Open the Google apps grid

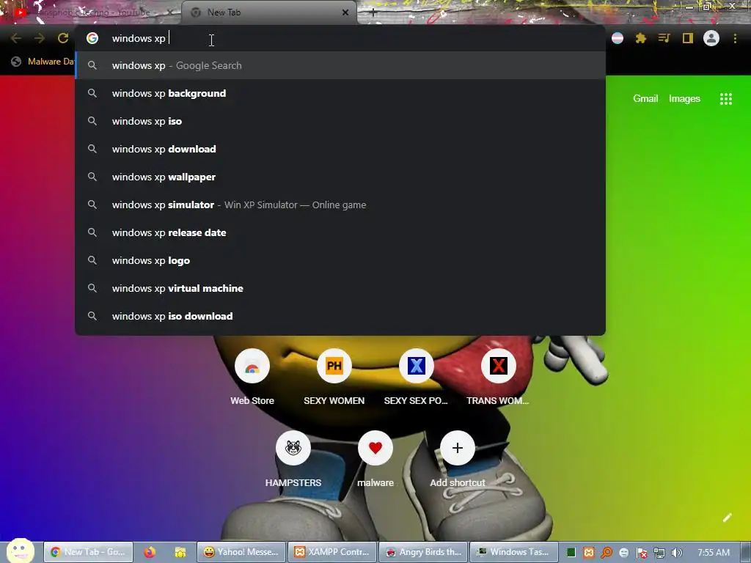pyautogui.click(x=726, y=99)
